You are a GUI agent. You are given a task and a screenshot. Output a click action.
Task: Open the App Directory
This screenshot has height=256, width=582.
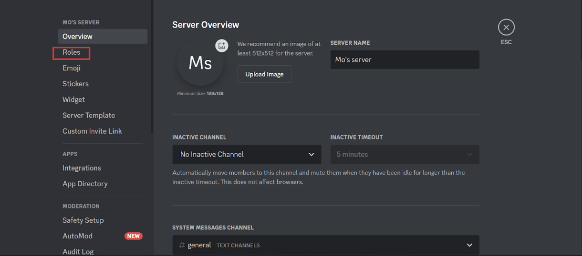(x=85, y=184)
